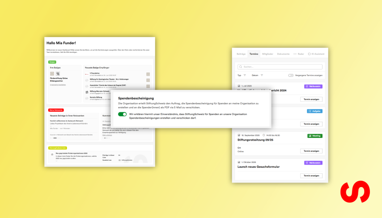Open the Dokumente tab
The height and width of the screenshot is (218, 382).
[x=283, y=54]
